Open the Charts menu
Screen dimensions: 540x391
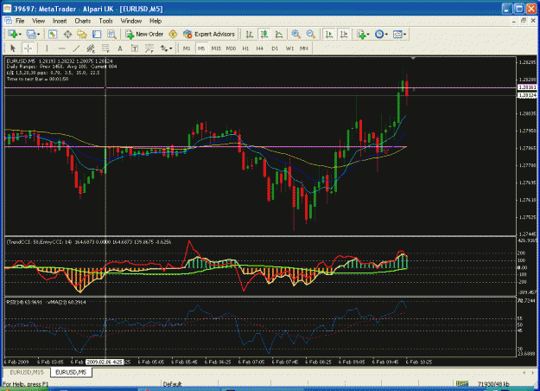(83, 21)
